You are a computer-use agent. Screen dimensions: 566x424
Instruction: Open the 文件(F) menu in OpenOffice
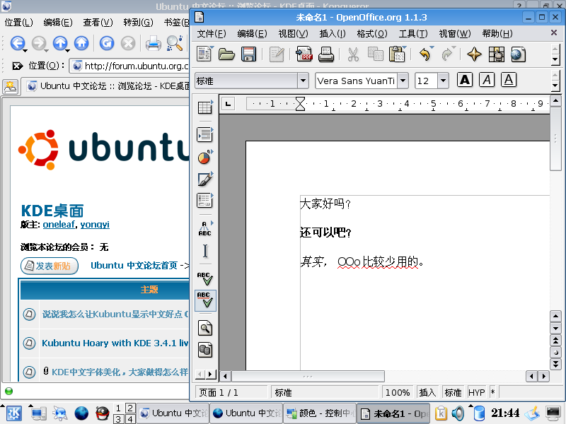tap(212, 33)
